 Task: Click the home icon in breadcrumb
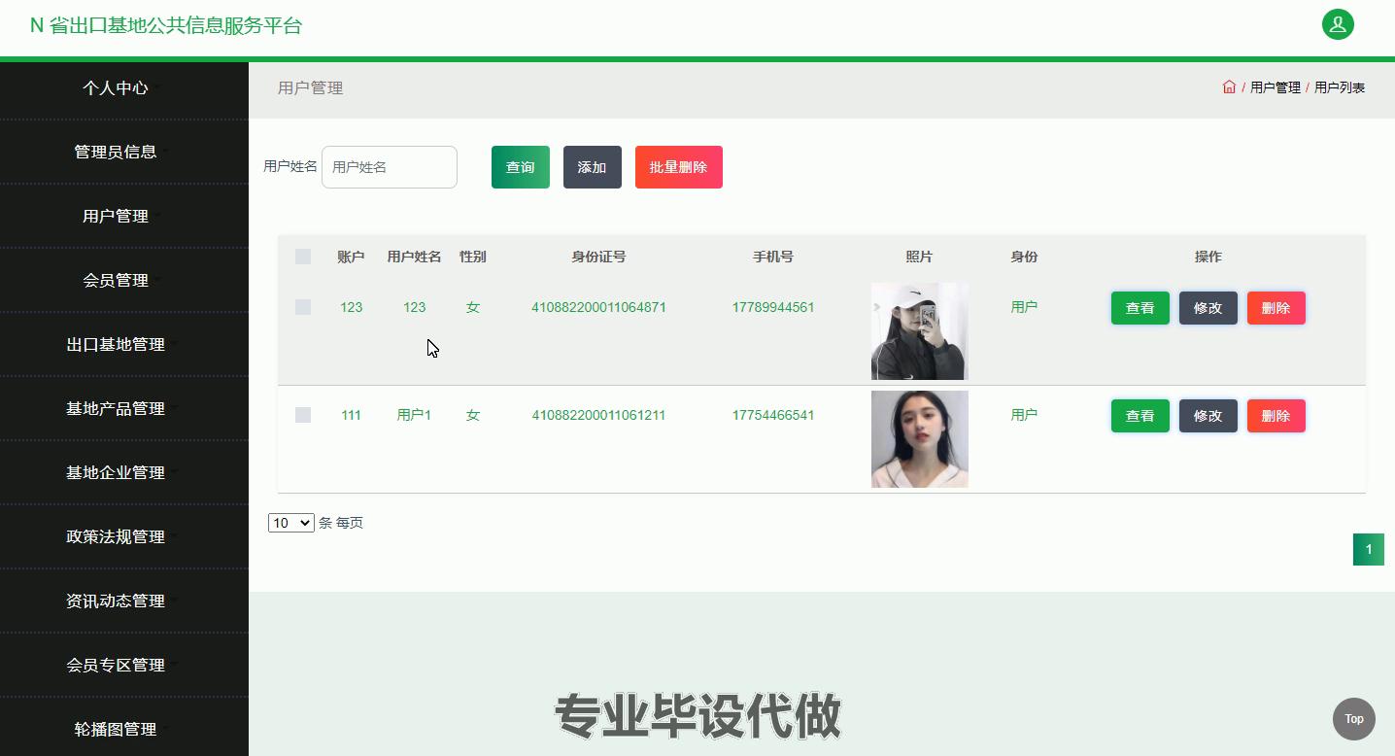[x=1229, y=86]
